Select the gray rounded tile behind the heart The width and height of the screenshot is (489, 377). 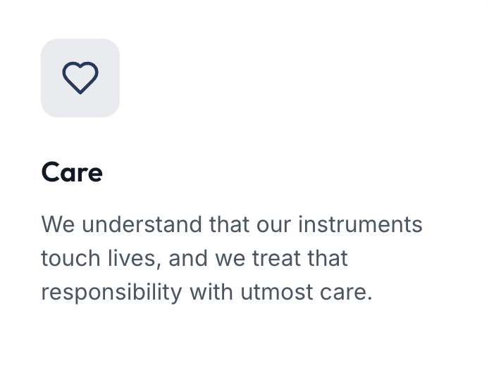click(x=80, y=78)
